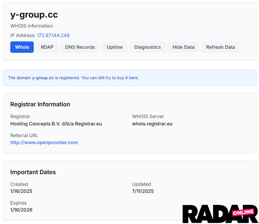
Task: Switch to the Diagnostics tab
Action: (147, 47)
